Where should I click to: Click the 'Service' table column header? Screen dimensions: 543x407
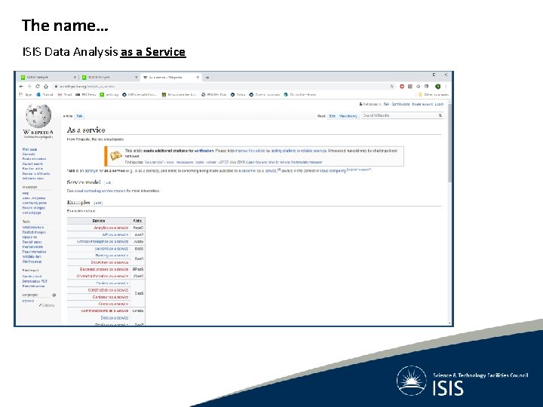[x=99, y=220]
